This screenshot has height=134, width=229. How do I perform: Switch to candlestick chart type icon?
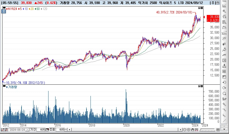coord(224,44)
